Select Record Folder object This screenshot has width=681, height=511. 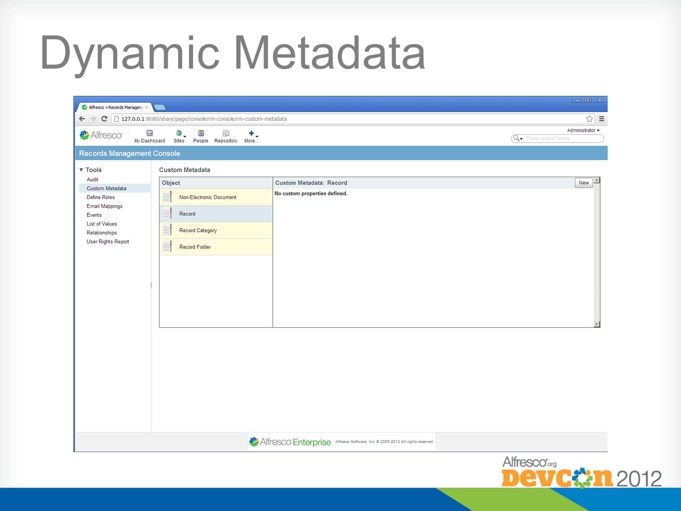[x=216, y=247]
